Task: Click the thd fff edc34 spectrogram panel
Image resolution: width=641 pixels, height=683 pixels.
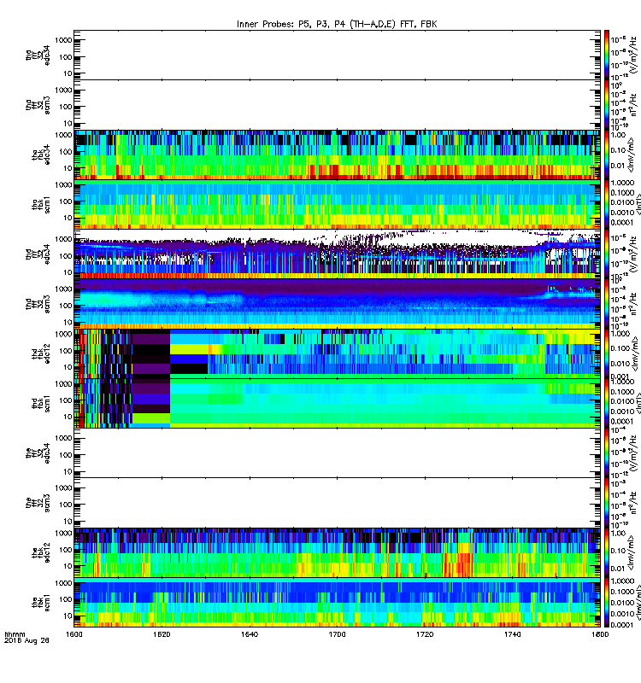Action: pyautogui.click(x=337, y=254)
